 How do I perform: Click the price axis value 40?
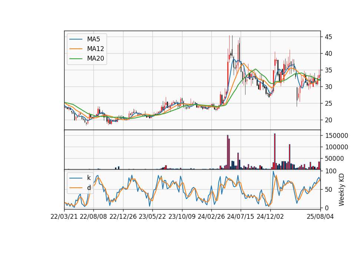(x=329, y=54)
